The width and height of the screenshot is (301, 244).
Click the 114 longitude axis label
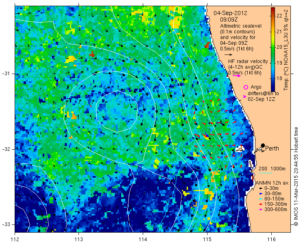(x=143, y=240)
